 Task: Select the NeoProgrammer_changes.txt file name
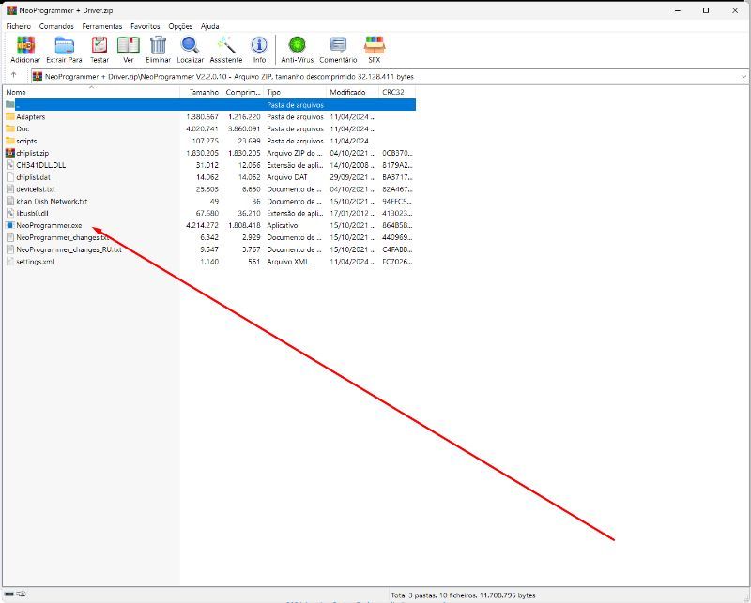pyautogui.click(x=63, y=237)
